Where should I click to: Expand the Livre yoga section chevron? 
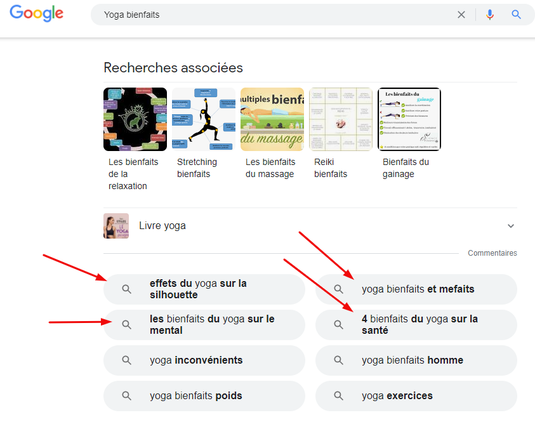click(x=510, y=226)
